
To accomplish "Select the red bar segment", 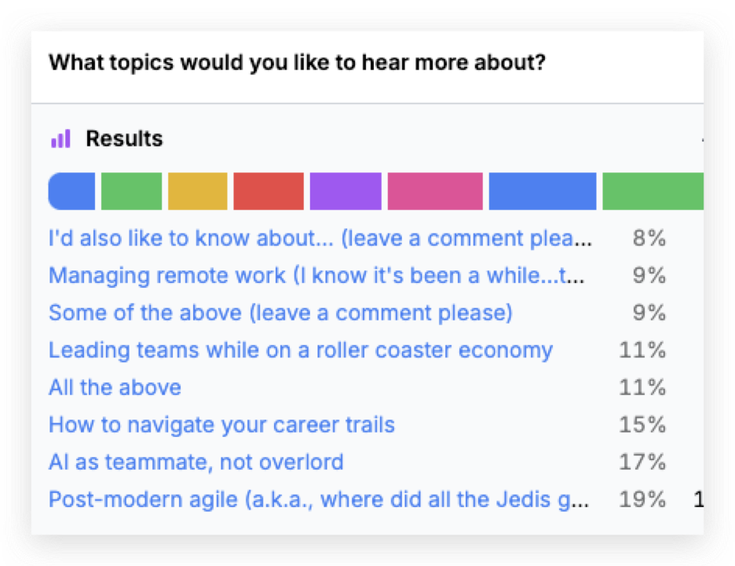I will click(x=269, y=191).
